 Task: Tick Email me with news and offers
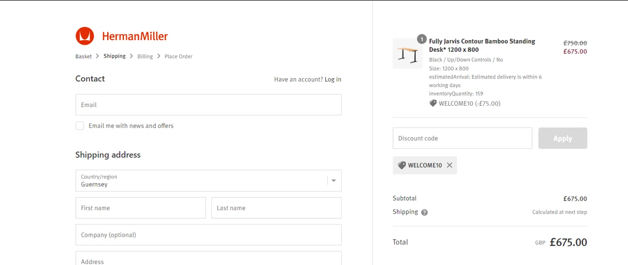[x=80, y=126]
